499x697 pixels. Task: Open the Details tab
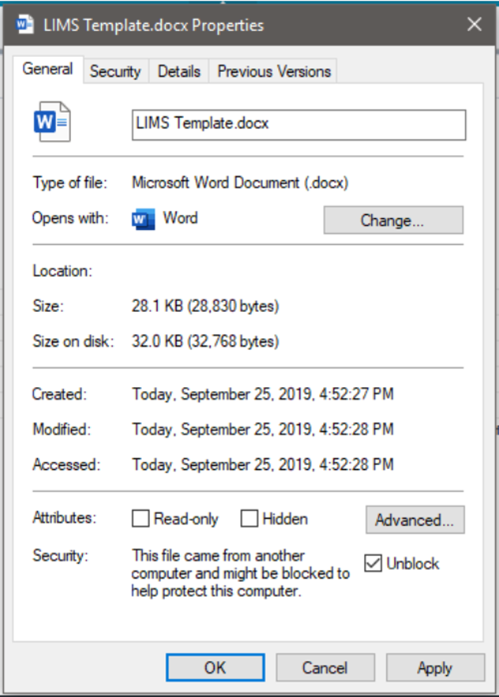click(179, 71)
